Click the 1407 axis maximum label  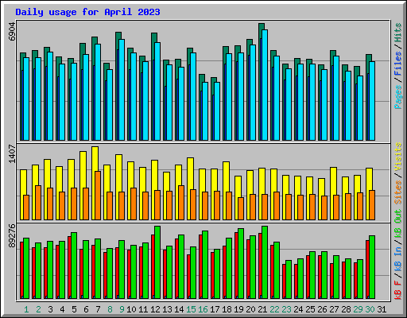[12, 153]
